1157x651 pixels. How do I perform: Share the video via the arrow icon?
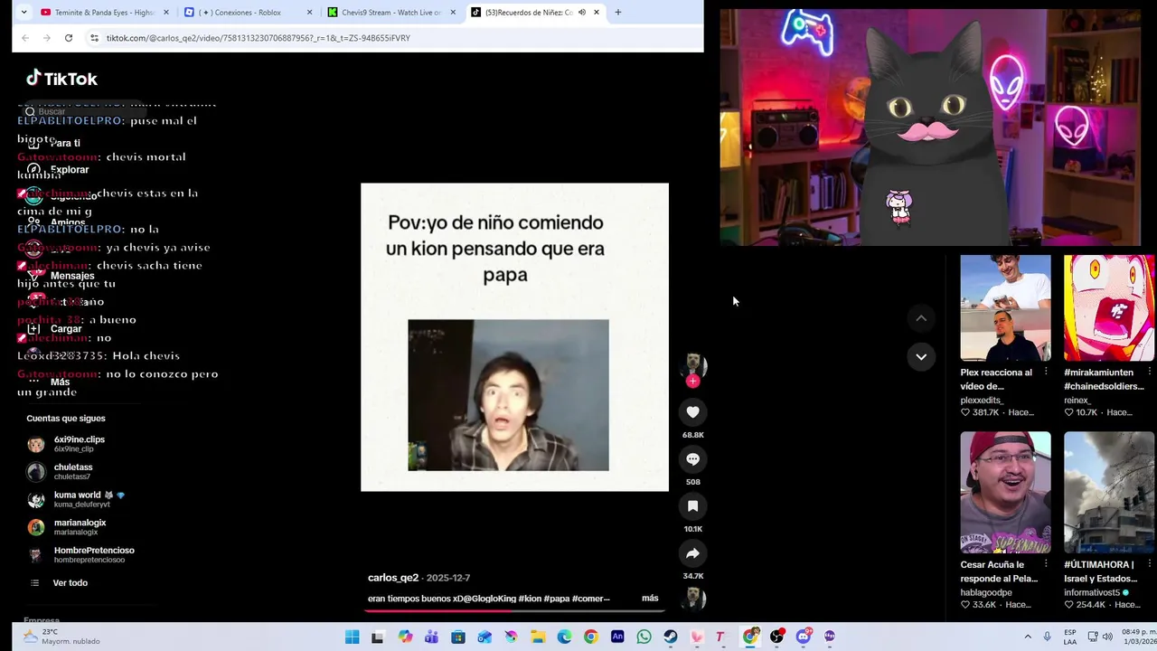pyautogui.click(x=692, y=553)
